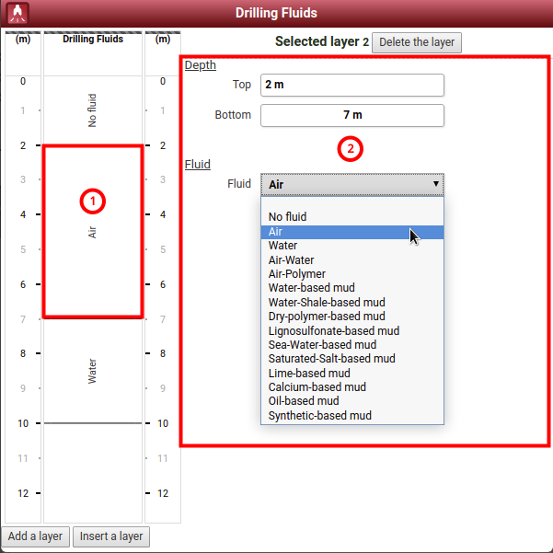Select Oil-based mud from list
This screenshot has width=553, height=553.
[304, 401]
